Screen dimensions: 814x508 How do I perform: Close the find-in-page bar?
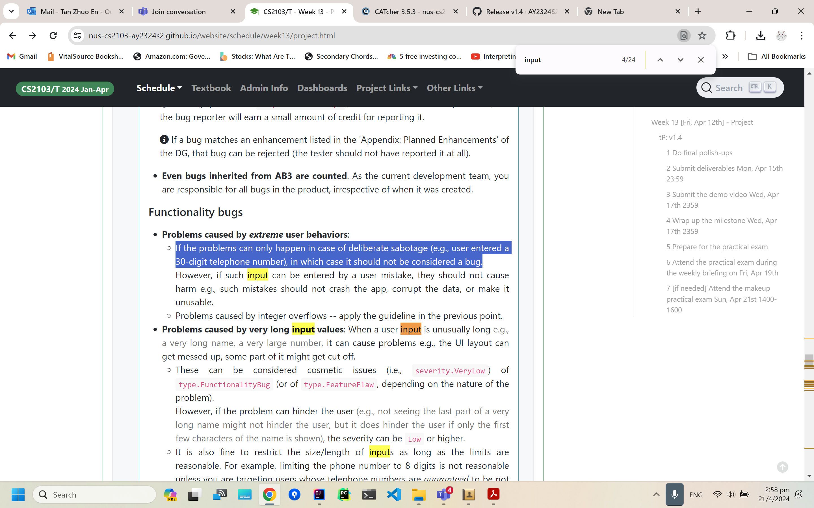pos(701,60)
